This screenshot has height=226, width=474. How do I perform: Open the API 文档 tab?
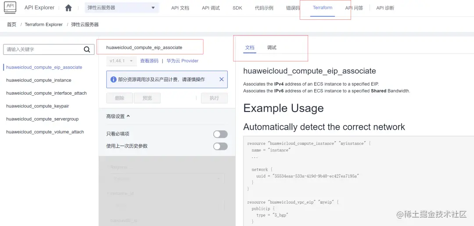click(x=180, y=8)
